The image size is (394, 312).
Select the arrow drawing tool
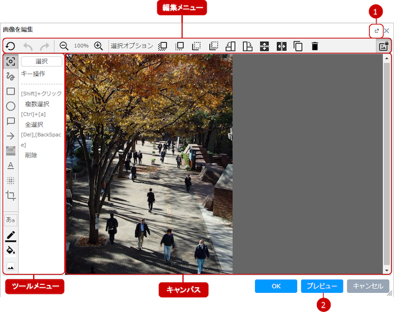[11, 136]
